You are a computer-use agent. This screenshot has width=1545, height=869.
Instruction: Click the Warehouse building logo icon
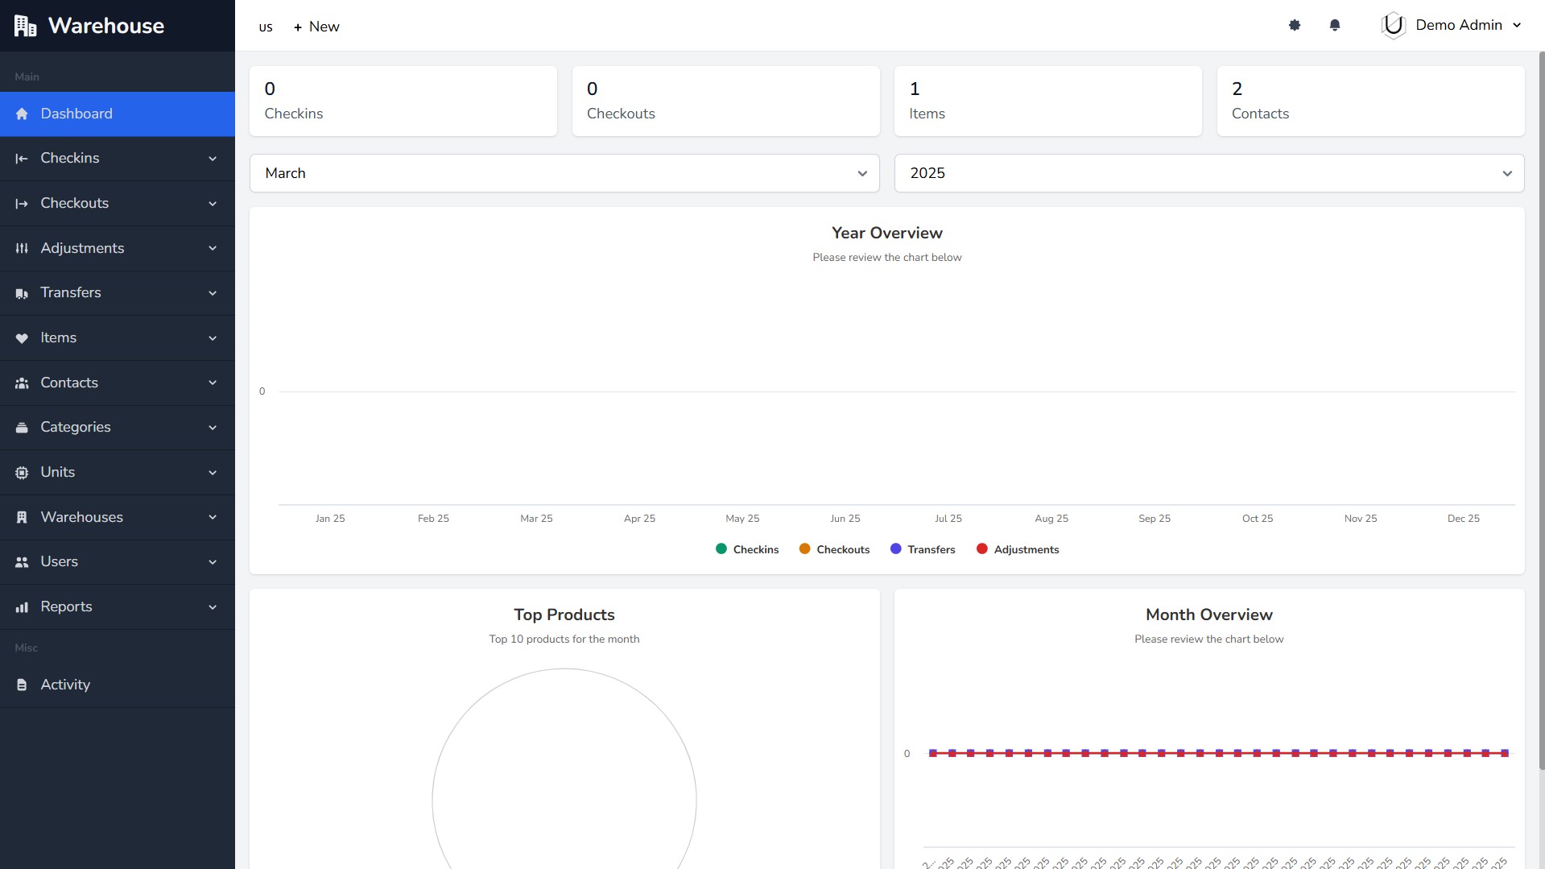(x=25, y=26)
